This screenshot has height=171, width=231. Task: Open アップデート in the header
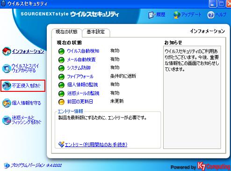coord(191,15)
